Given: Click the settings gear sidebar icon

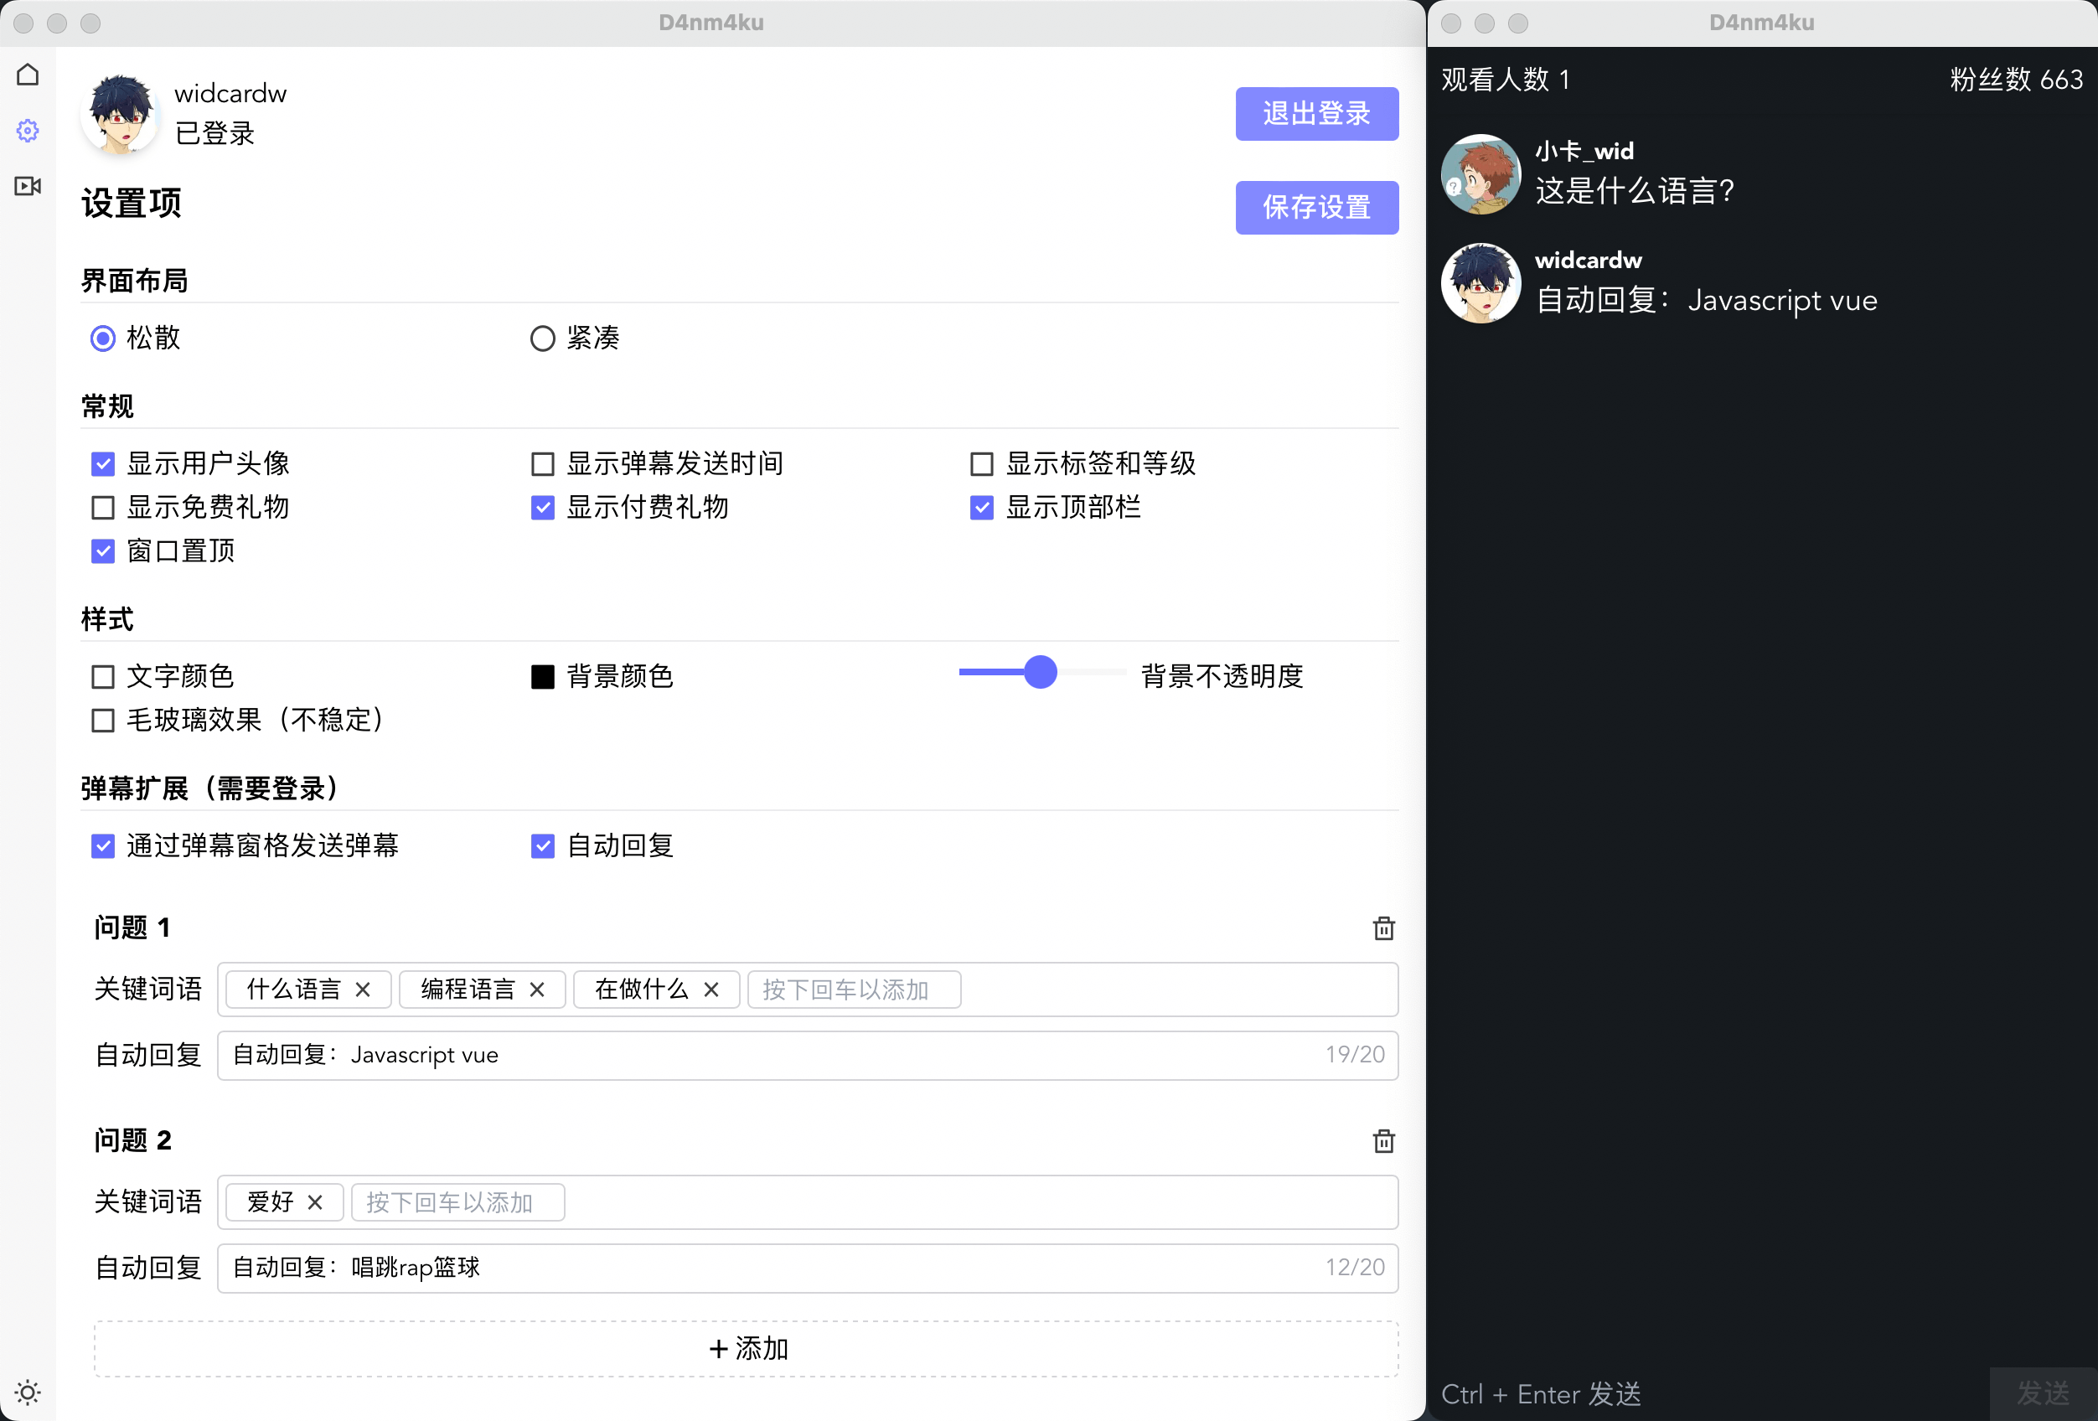Looking at the screenshot, I should tap(28, 131).
